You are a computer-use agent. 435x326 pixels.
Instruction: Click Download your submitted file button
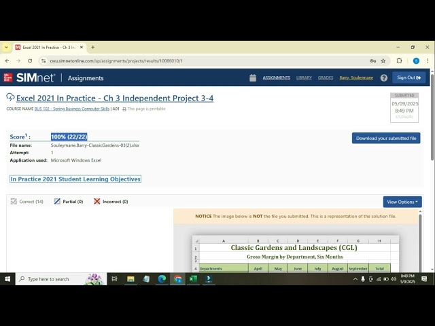(386, 138)
